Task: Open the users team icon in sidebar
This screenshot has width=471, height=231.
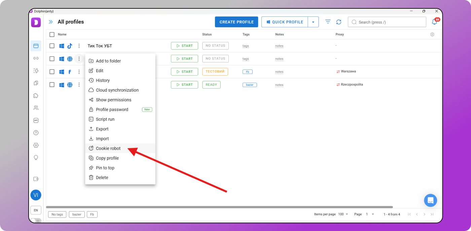Action: [x=36, y=108]
